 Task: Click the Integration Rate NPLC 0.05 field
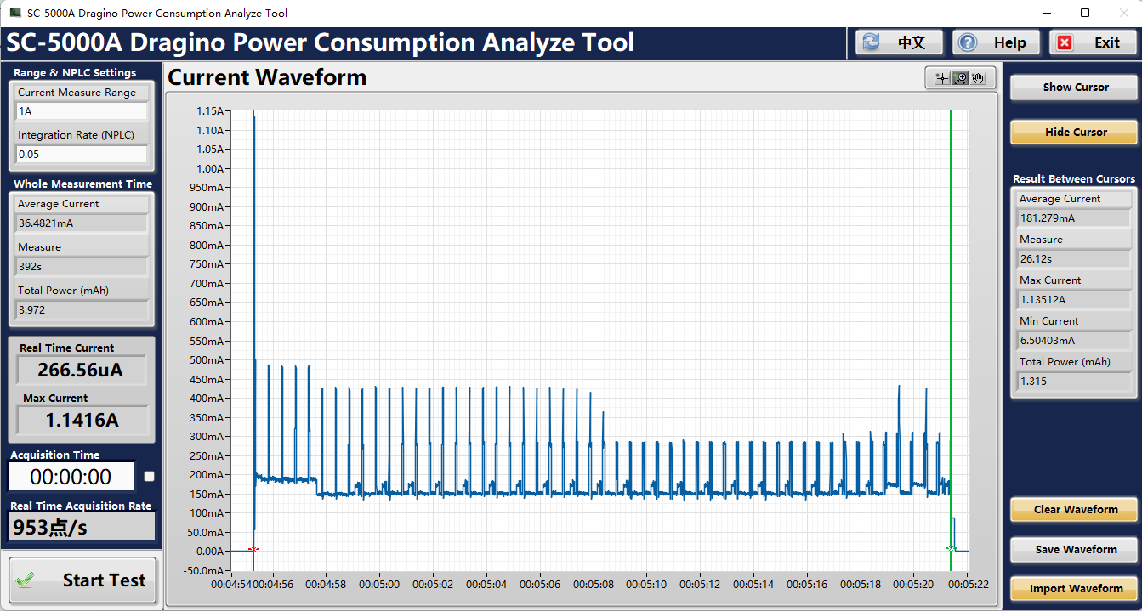(82, 155)
